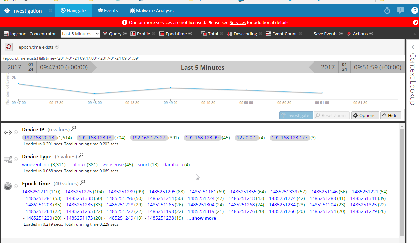This screenshot has width=419, height=243.
Task: Click magnifier icon next to Device IP
Action: click(x=74, y=129)
